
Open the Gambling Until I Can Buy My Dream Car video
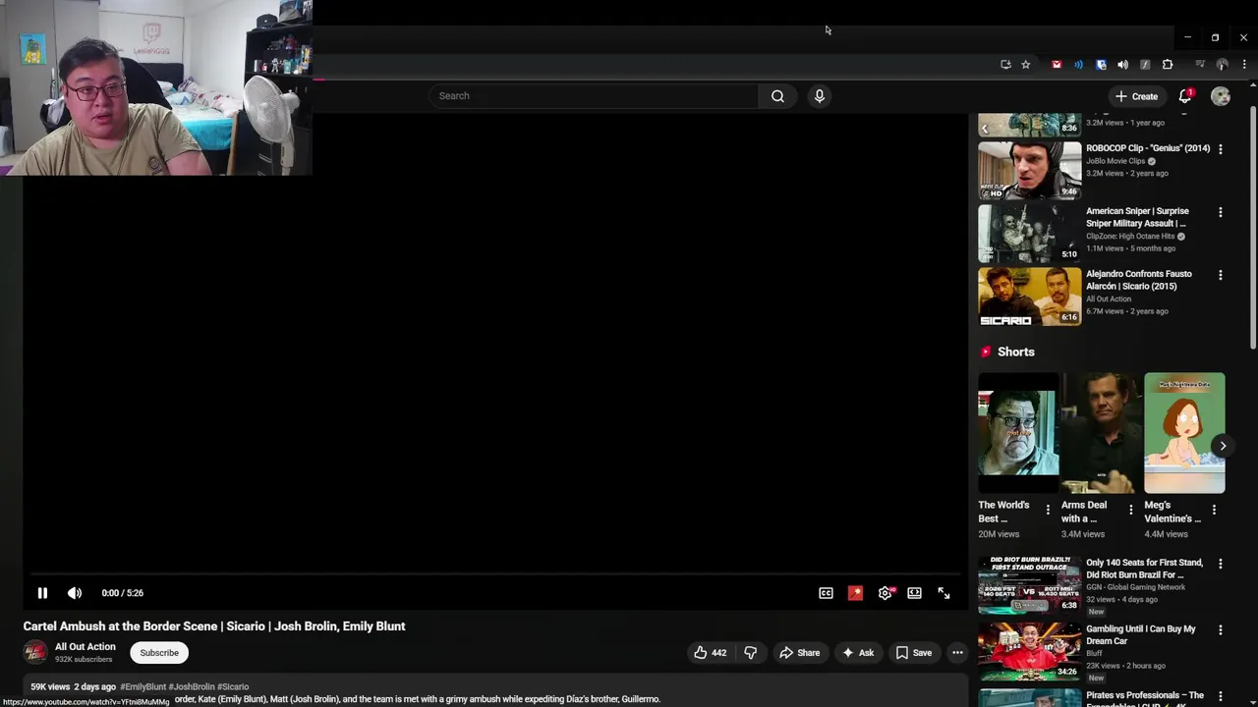[1029, 651]
